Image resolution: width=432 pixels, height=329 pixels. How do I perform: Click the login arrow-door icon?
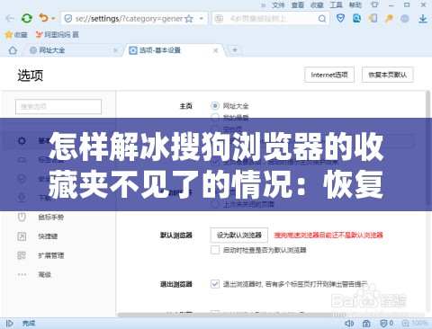pos(373,18)
